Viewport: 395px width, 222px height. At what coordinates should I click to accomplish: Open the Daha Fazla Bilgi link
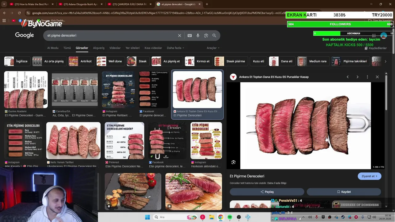(x=276, y=183)
